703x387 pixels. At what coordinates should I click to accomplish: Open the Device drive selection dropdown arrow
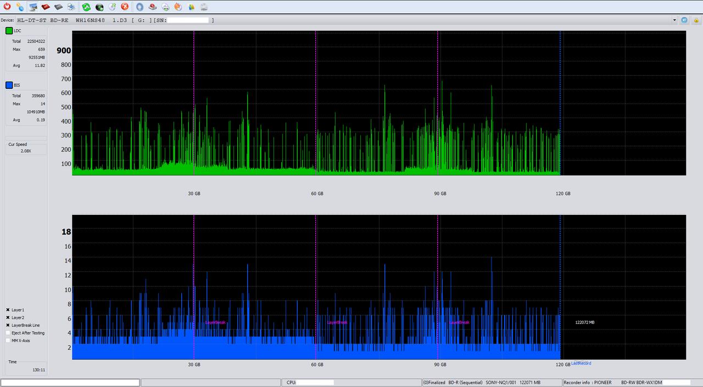674,20
